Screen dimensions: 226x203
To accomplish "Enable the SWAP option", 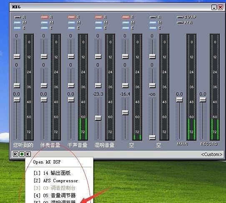I will (180, 17).
